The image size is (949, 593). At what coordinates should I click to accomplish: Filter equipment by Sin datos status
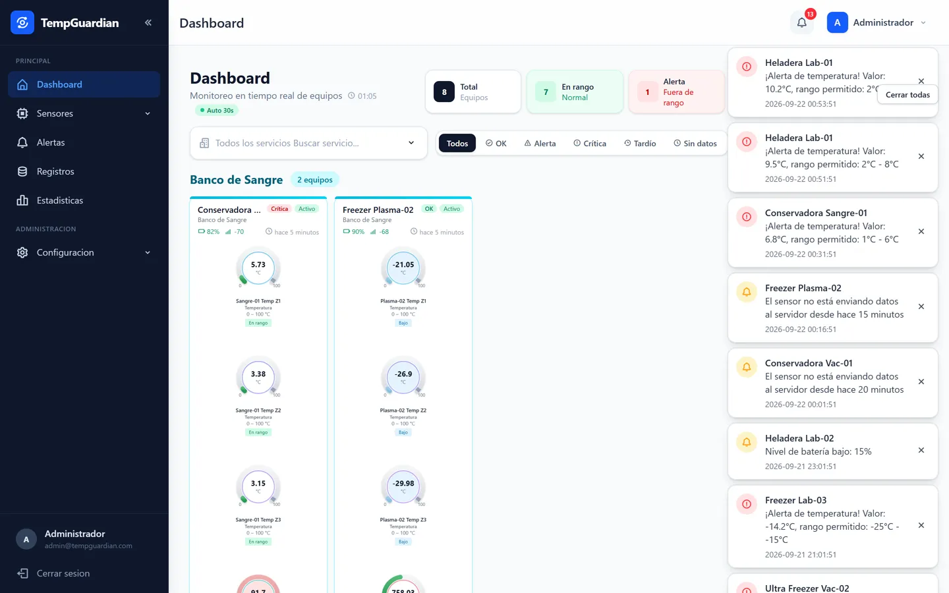point(695,144)
